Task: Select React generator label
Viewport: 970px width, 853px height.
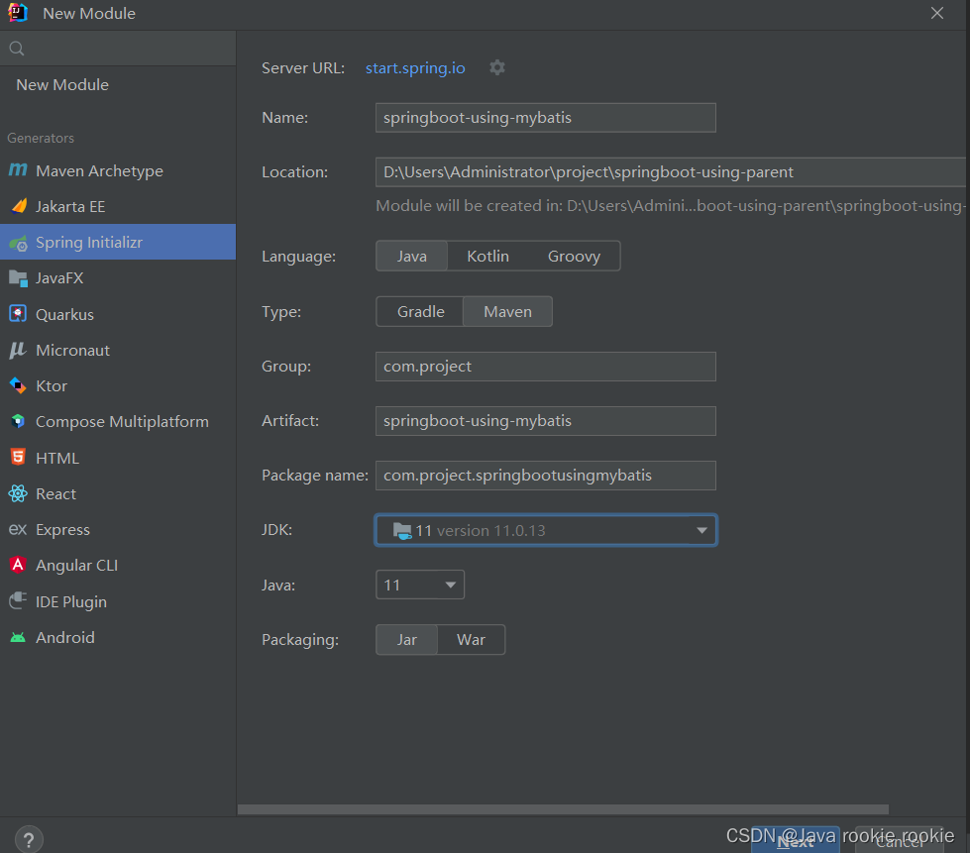Action: point(55,493)
